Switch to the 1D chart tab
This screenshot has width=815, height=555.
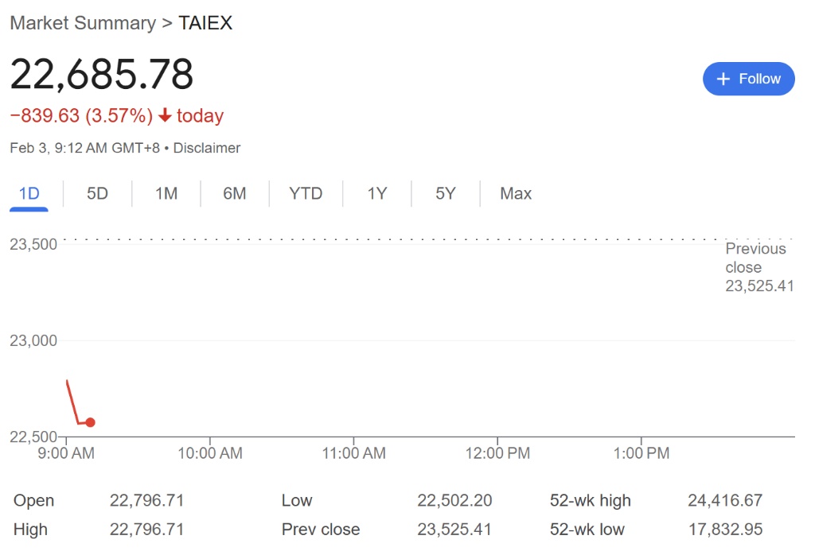coord(29,194)
